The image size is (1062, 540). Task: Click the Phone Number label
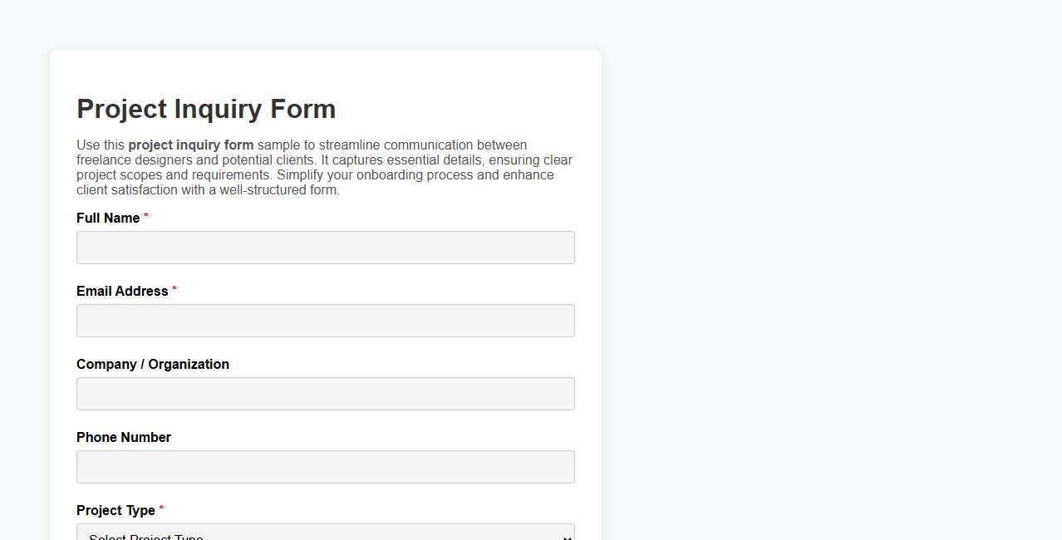click(x=123, y=437)
